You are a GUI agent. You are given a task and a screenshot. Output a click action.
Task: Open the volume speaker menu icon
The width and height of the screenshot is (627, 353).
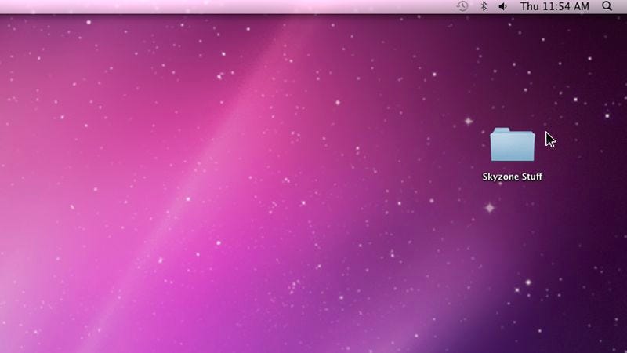coord(503,6)
